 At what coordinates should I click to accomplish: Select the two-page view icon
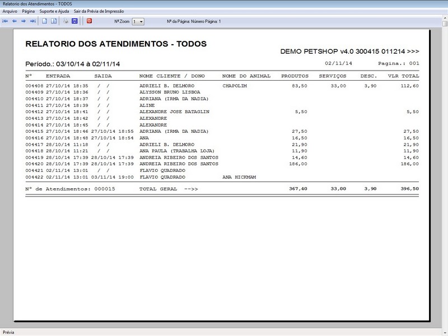click(53, 21)
